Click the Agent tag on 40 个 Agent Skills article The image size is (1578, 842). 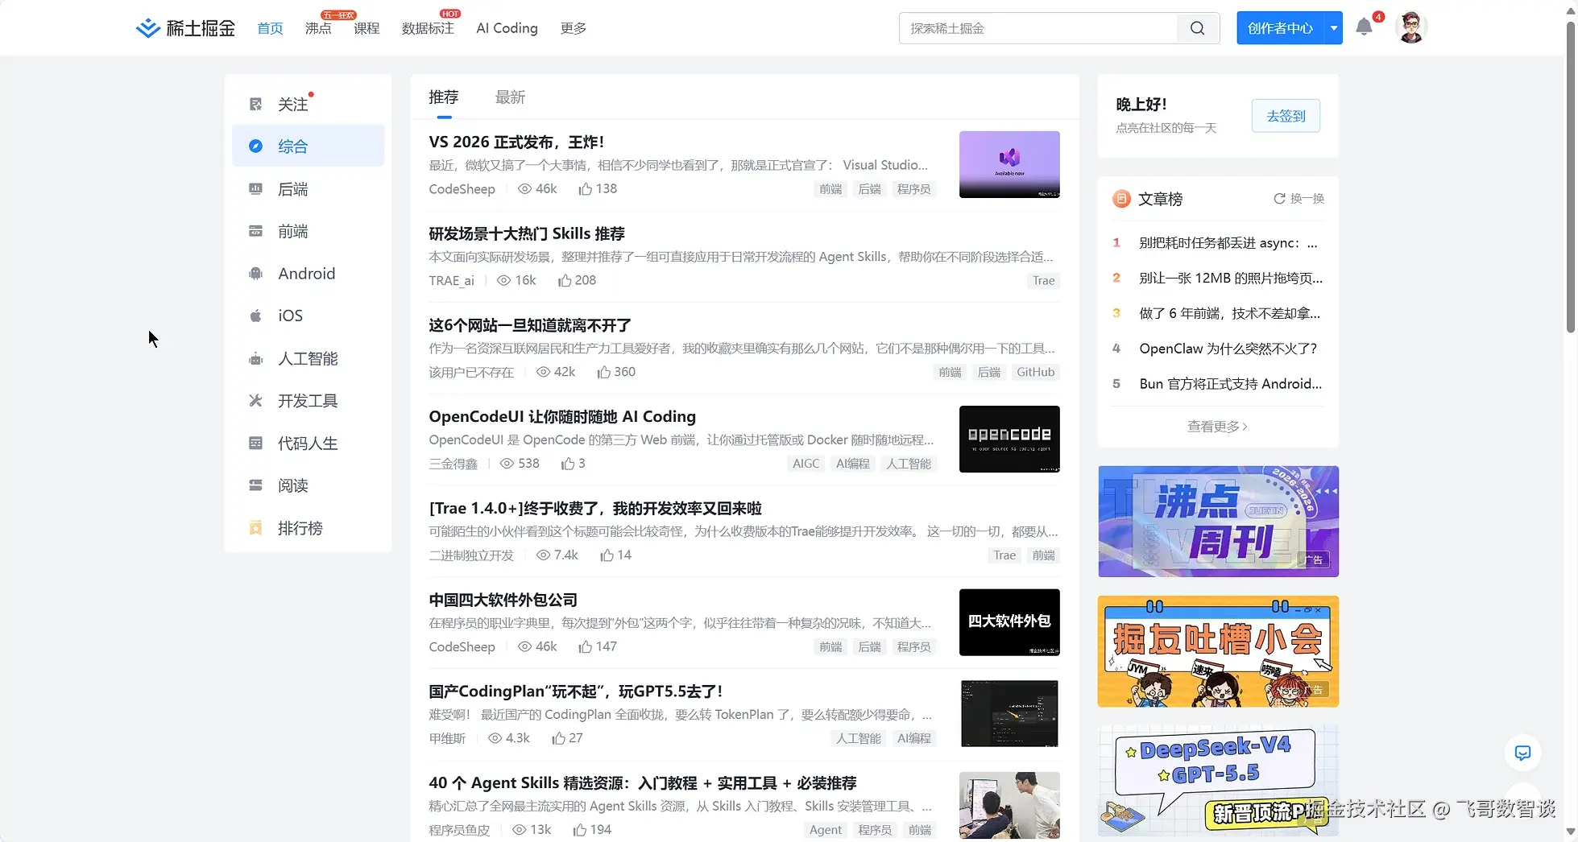coord(825,830)
